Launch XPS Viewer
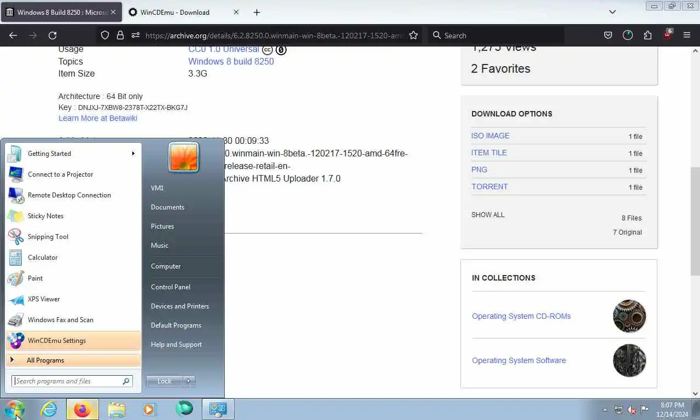This screenshot has height=420, width=700. [x=73, y=299]
